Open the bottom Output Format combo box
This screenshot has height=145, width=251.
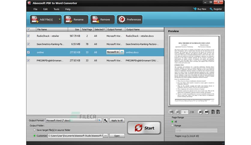tap(74, 120)
